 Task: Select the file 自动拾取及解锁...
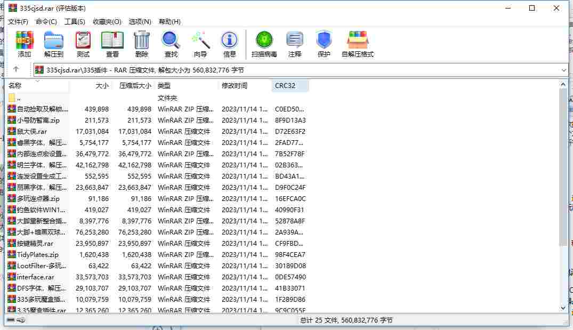[43, 109]
